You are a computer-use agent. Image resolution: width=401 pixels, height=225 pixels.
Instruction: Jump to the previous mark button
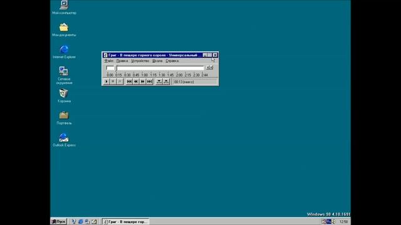pyautogui.click(x=129, y=82)
